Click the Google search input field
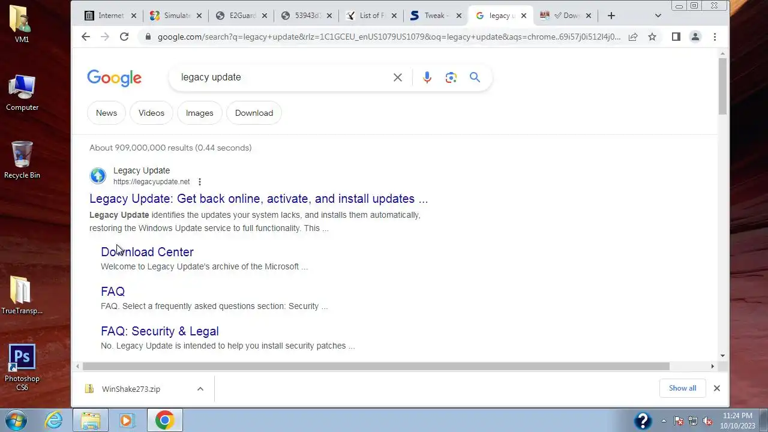Image resolution: width=768 pixels, height=432 pixels. tap(282, 77)
